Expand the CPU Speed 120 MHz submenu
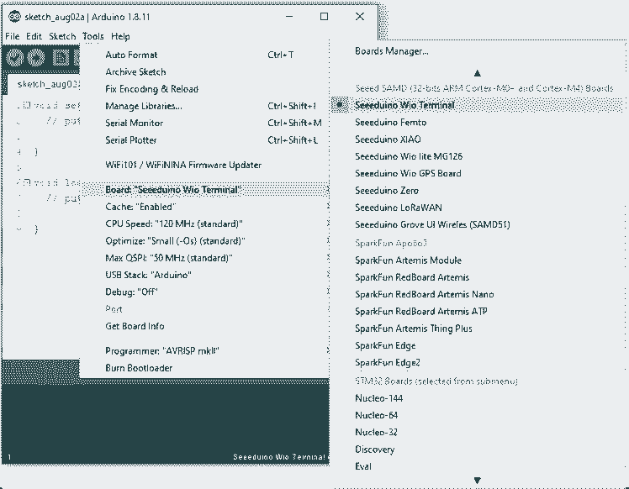 (204, 223)
